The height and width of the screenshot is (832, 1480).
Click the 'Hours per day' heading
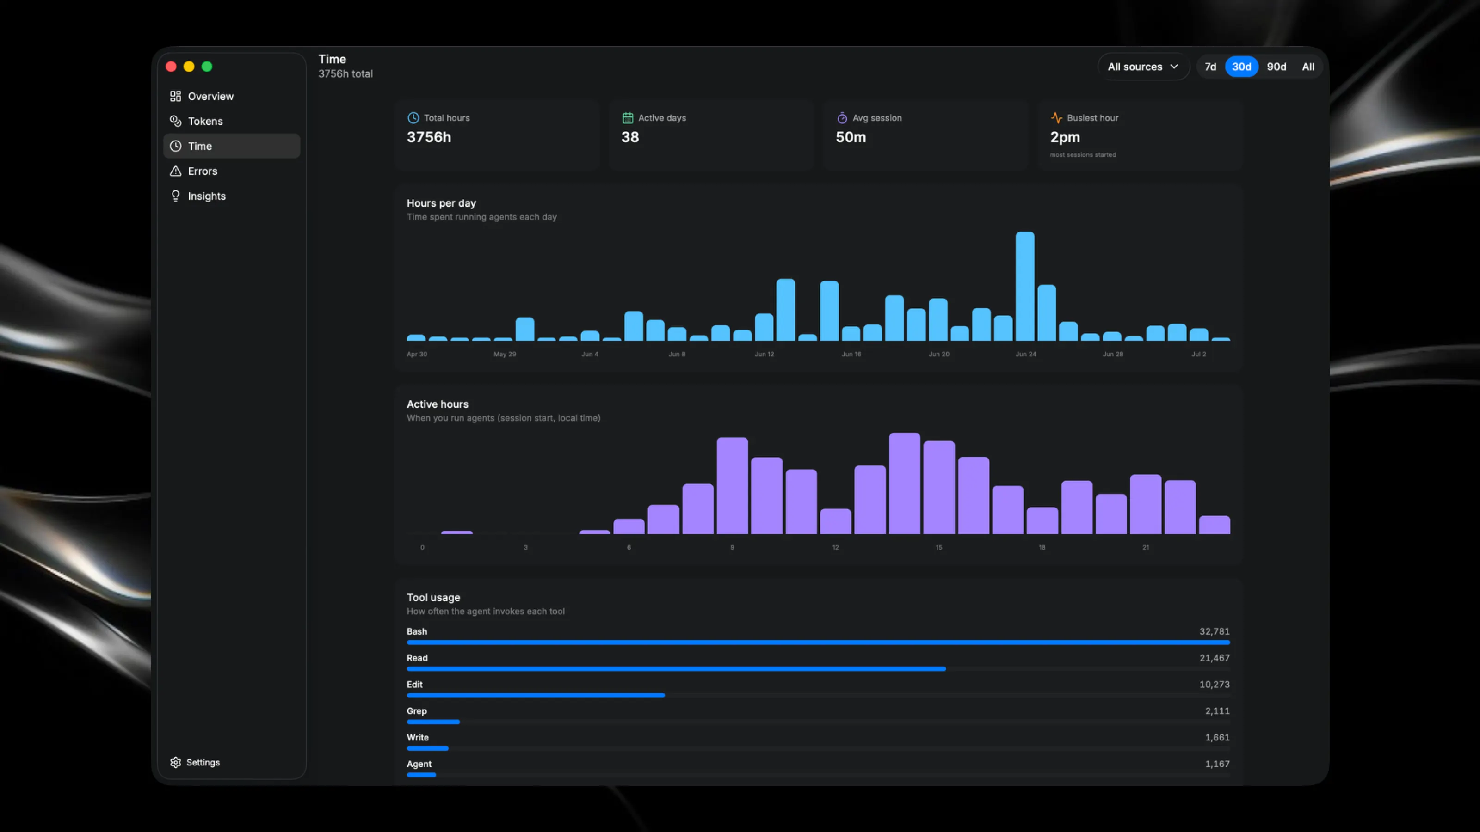click(441, 203)
